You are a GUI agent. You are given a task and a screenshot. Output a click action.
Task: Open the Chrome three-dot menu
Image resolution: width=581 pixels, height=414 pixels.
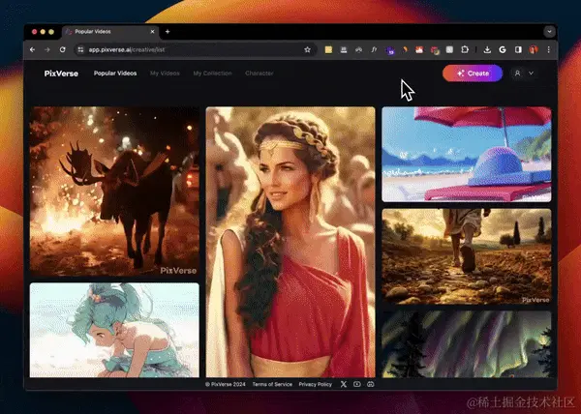point(549,49)
